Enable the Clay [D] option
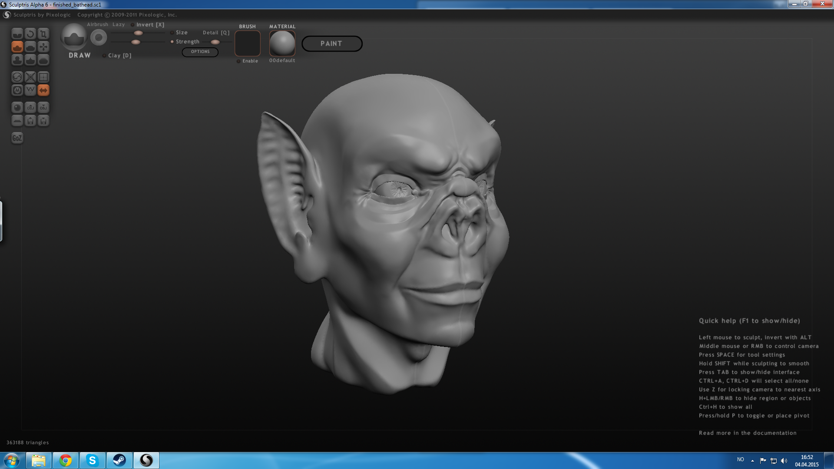This screenshot has height=469, width=834. pos(104,56)
